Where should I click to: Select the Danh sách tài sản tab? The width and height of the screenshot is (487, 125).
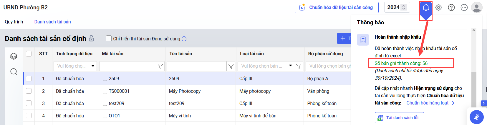pyautogui.click(x=52, y=22)
